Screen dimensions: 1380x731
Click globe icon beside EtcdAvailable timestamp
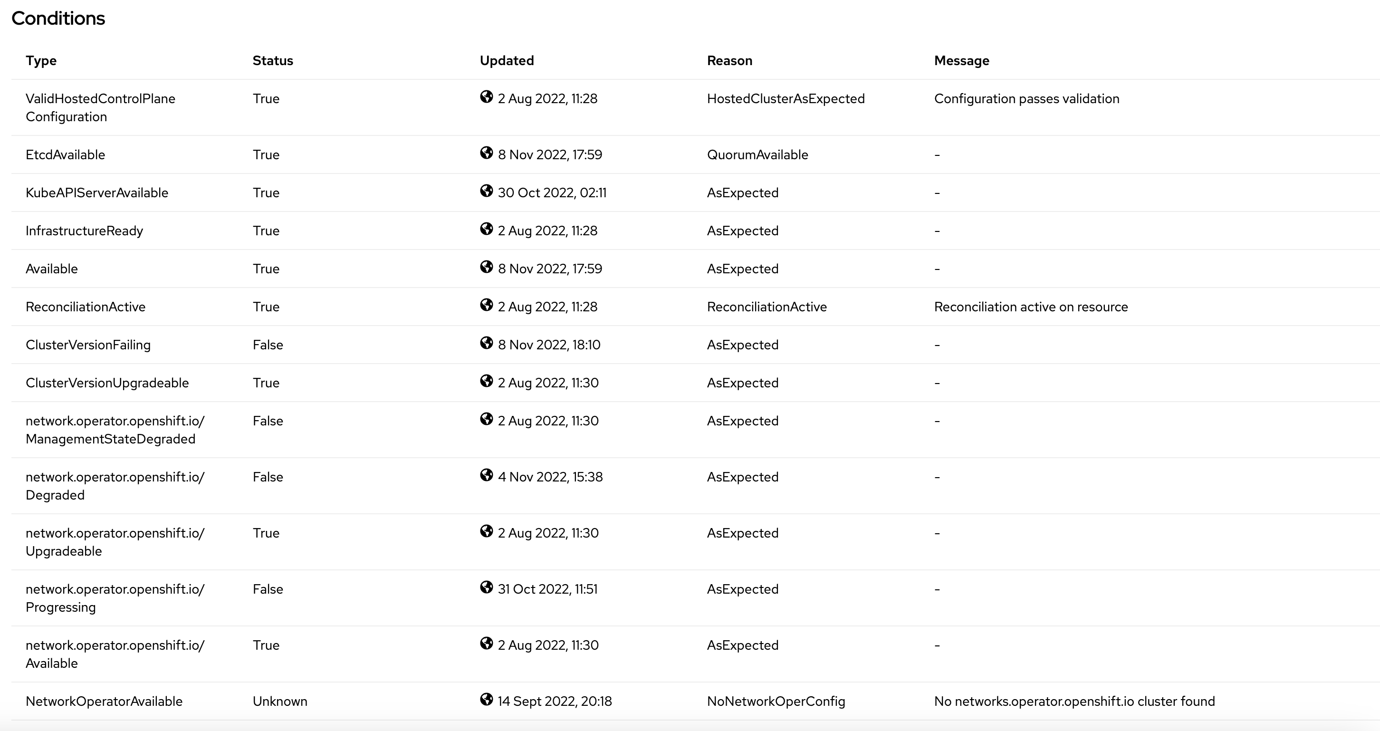(486, 153)
